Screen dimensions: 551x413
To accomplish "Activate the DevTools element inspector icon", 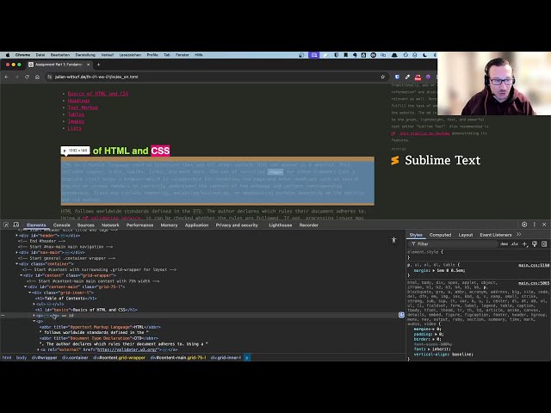I will pos(6,225).
